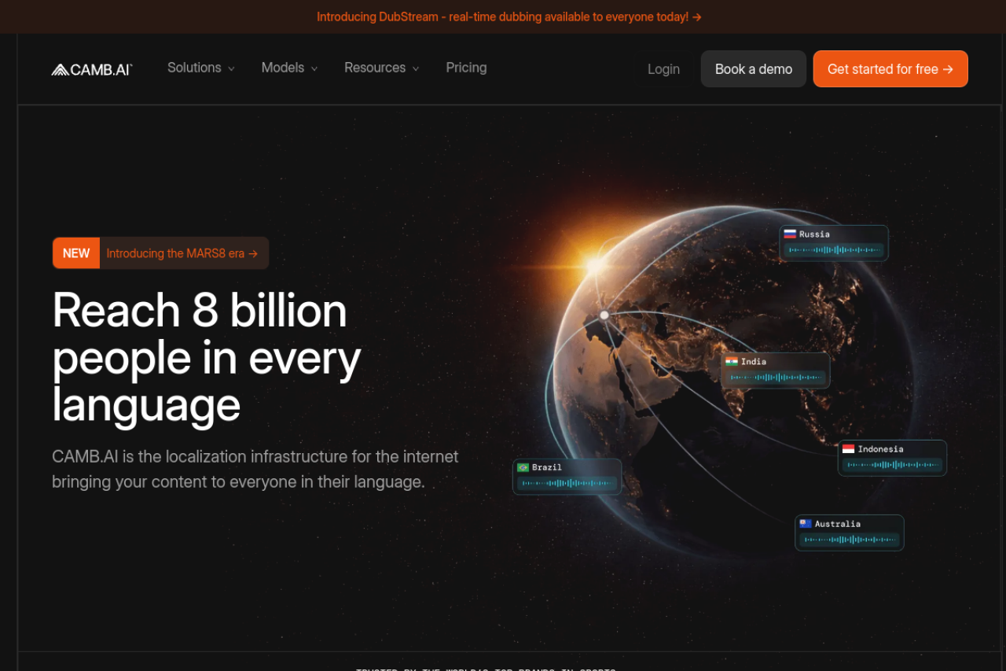This screenshot has height=671, width=1006.
Task: Open the Login page
Action: point(663,69)
